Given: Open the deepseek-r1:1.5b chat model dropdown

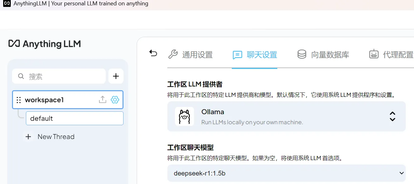Looking at the screenshot, I should click(x=286, y=173).
